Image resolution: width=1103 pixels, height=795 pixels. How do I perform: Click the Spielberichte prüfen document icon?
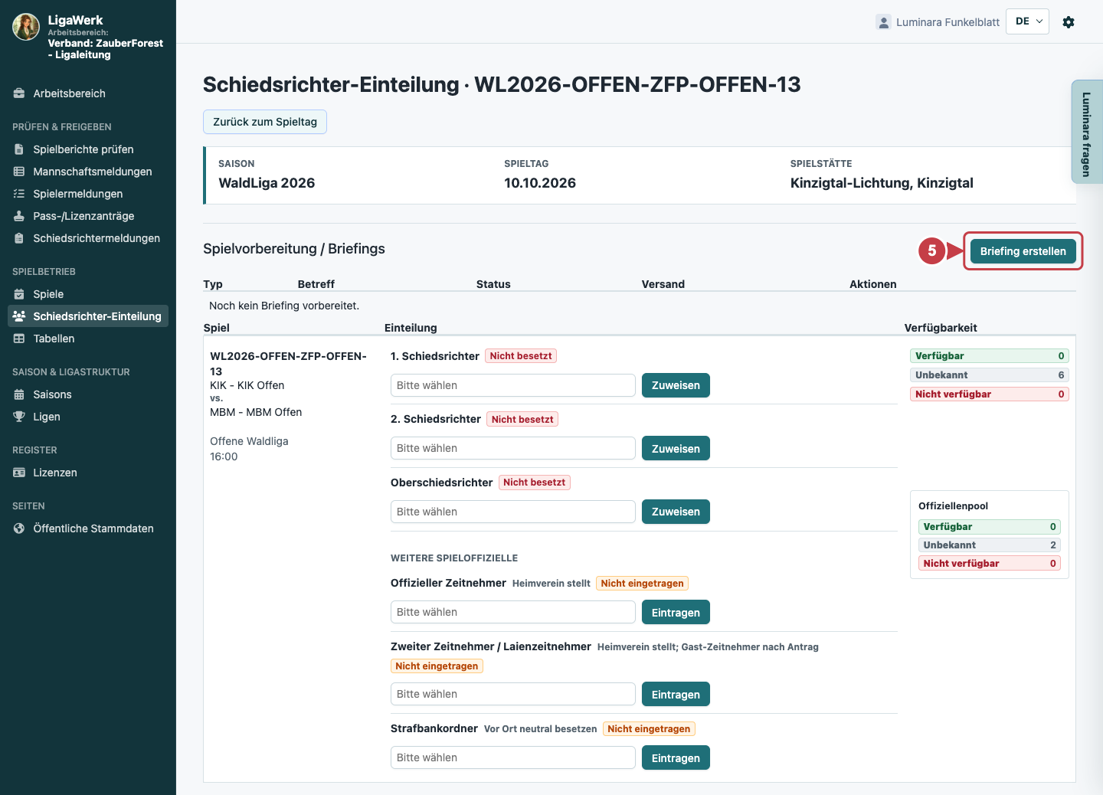(x=19, y=149)
